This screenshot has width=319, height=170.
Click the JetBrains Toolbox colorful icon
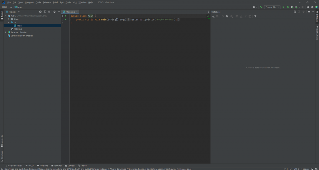point(317,7)
